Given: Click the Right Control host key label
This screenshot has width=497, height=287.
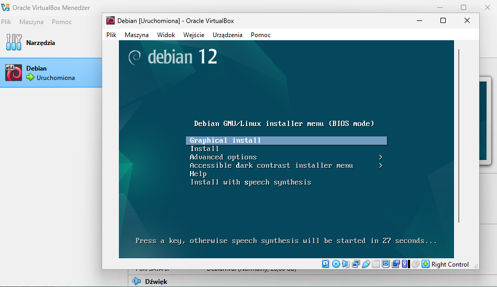Looking at the screenshot, I should [x=450, y=264].
